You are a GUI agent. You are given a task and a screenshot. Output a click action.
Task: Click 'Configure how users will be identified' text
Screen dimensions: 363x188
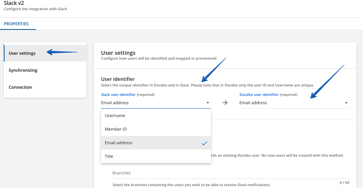point(159,58)
